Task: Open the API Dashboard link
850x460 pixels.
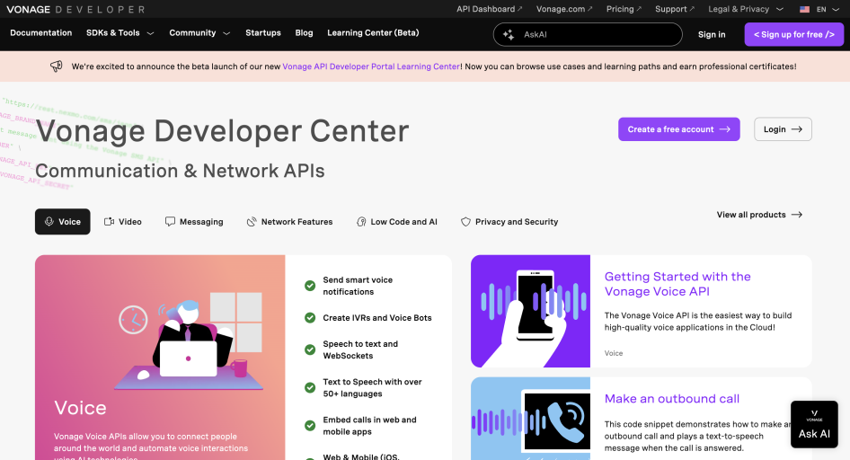Action: pyautogui.click(x=489, y=9)
